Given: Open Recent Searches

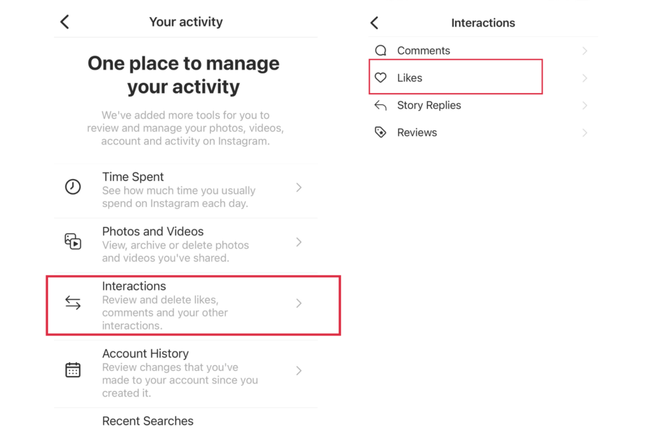Looking at the screenshot, I should point(148,421).
